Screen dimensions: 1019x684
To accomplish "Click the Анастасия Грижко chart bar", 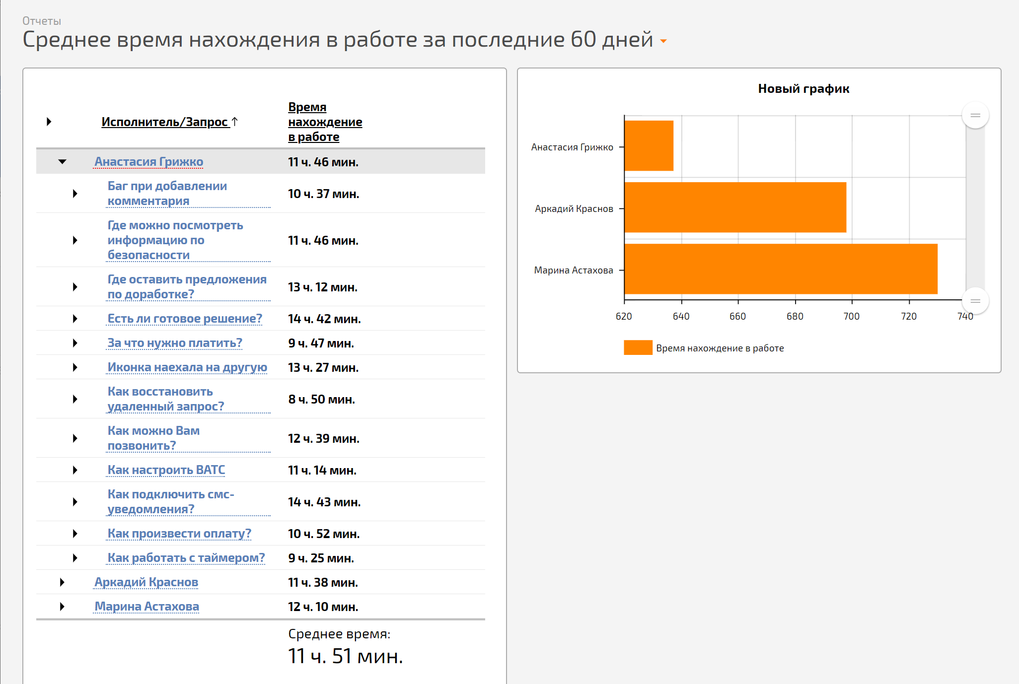I will coord(649,146).
